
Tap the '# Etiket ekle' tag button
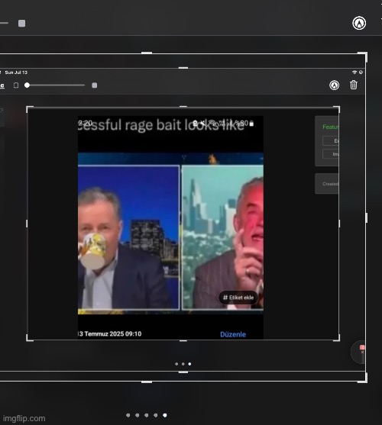(238, 298)
